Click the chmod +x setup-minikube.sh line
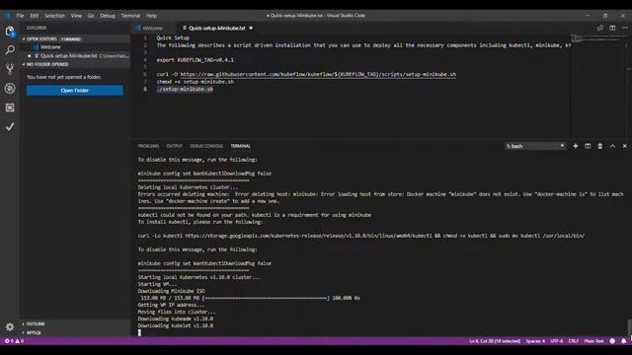Viewport: 632px width, 355px height. click(196, 82)
